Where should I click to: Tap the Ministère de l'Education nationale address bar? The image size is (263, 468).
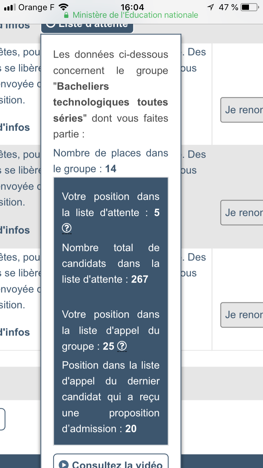pos(135,15)
